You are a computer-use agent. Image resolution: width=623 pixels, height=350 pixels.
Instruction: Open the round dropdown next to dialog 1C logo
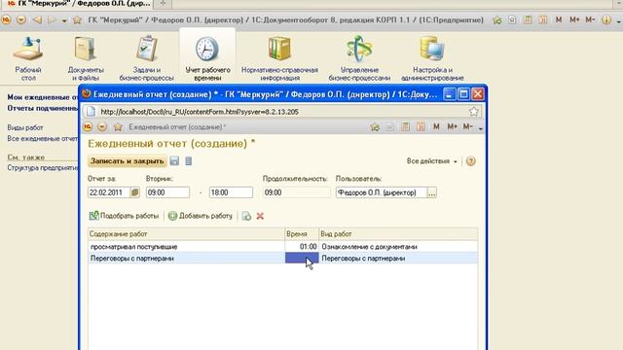(102, 127)
